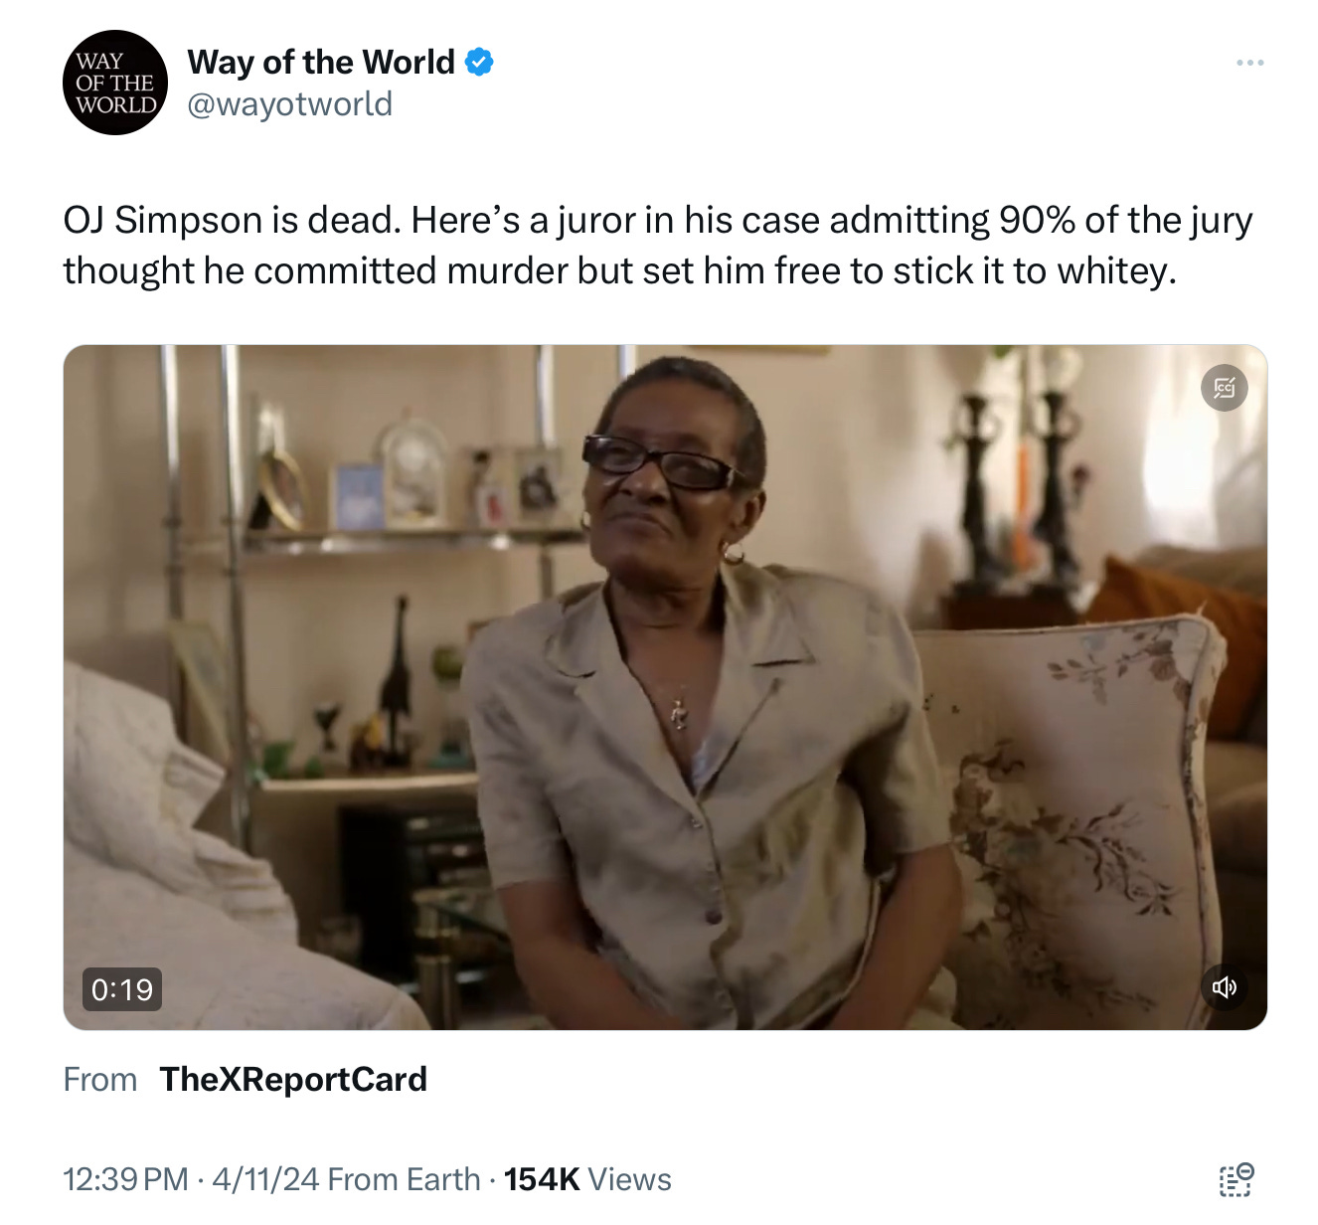Play the video of the juror
Viewport: 1318px width, 1225px height.
coord(665,687)
